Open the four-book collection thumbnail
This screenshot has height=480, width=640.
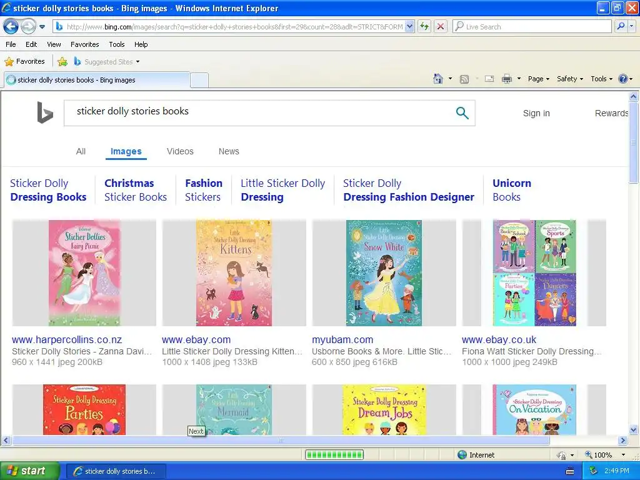pos(534,272)
